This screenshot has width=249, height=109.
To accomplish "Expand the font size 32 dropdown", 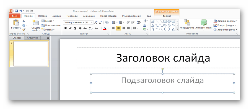I will (x=89, y=23).
